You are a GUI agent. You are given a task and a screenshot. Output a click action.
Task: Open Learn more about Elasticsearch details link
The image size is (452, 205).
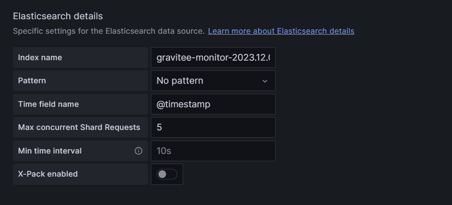281,31
